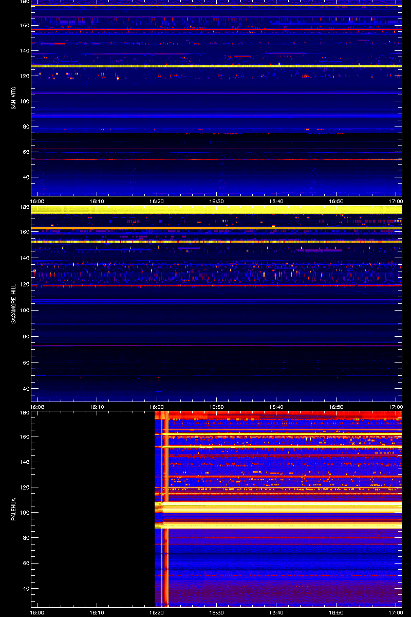Click 16:30 label below Sagamore Hill panel
Viewport: 411px width, 617px height.
pos(217,407)
